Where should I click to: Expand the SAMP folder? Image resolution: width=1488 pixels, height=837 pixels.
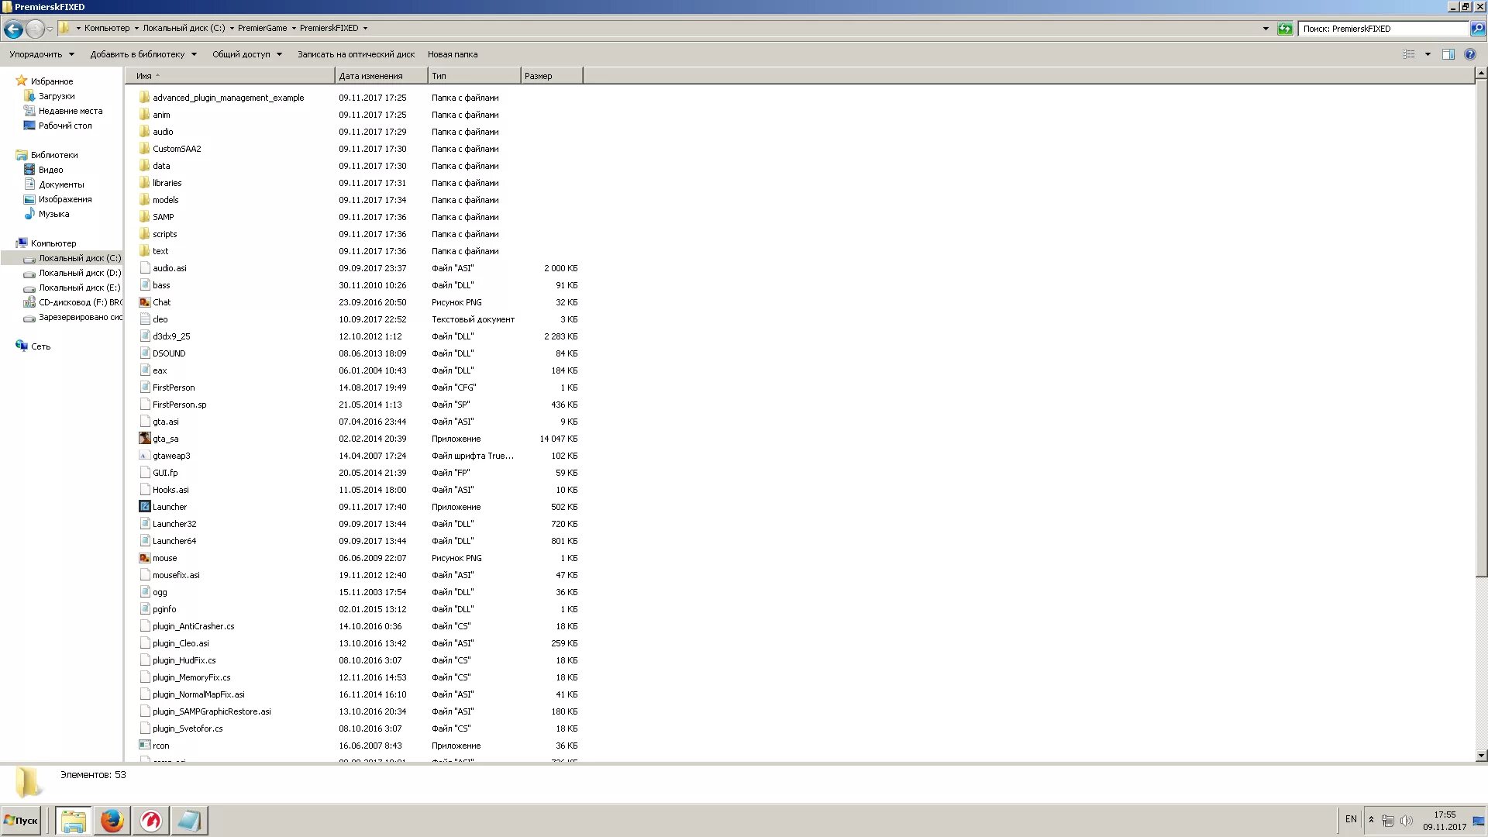click(x=163, y=217)
